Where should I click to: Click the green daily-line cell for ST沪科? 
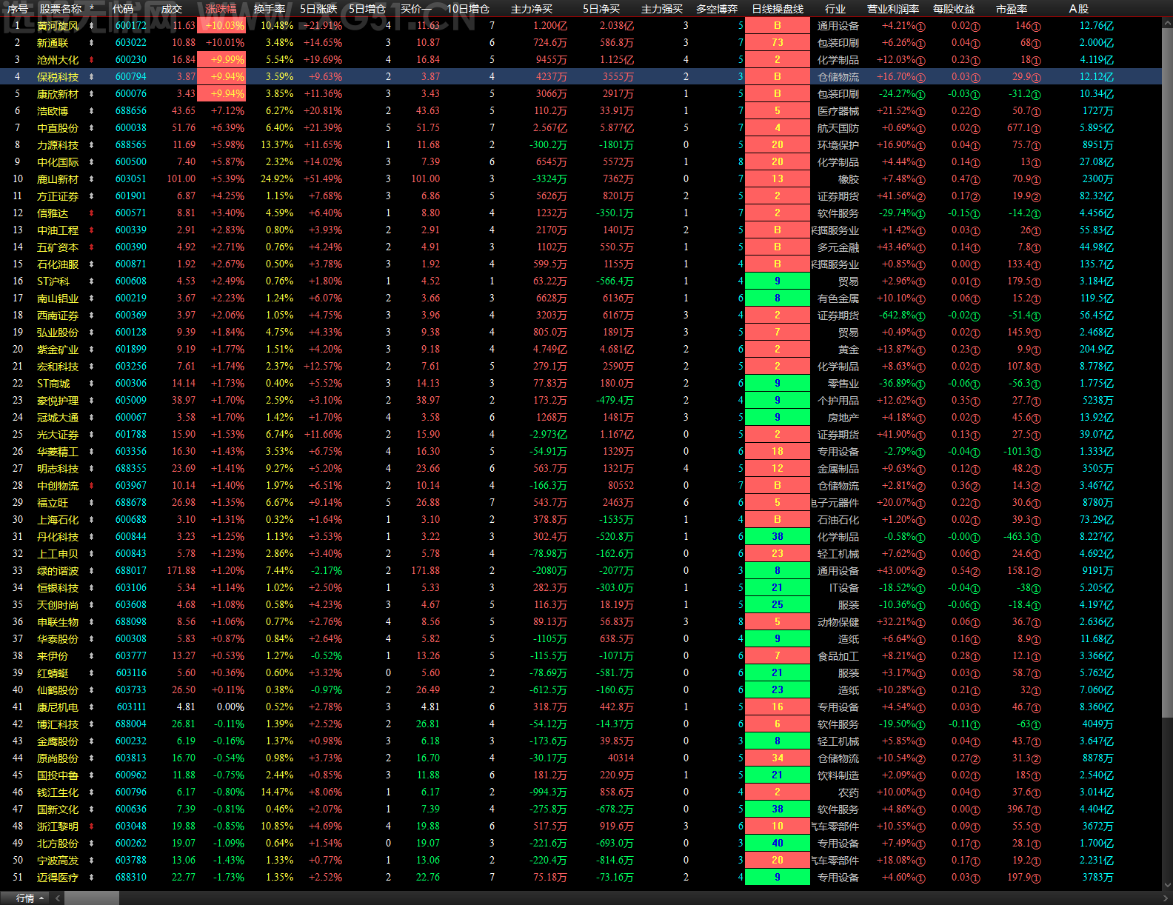[x=778, y=281]
